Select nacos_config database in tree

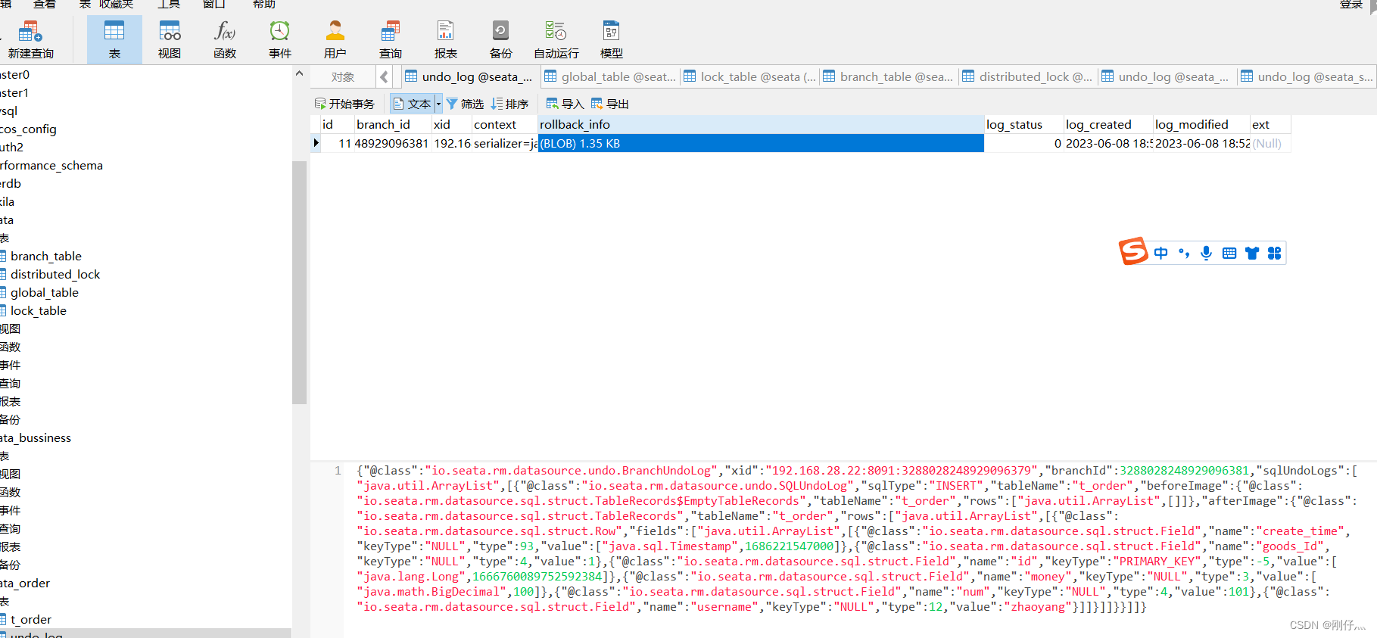28,129
